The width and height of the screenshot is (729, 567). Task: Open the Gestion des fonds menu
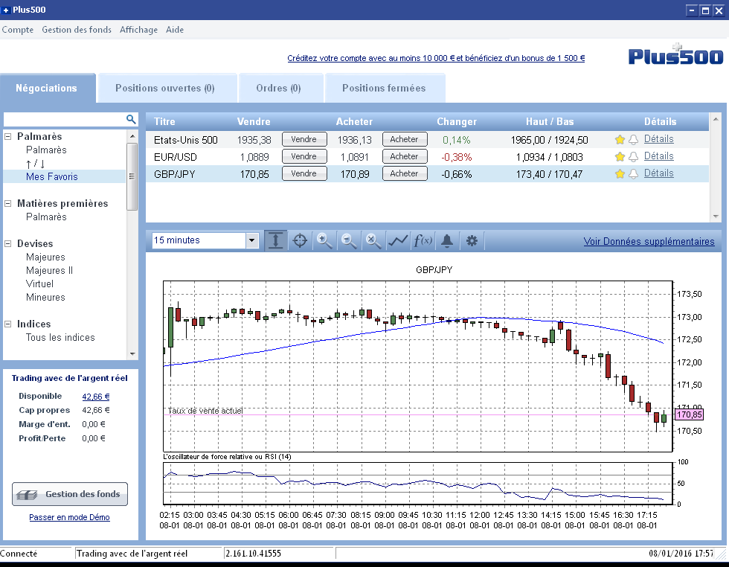point(77,30)
